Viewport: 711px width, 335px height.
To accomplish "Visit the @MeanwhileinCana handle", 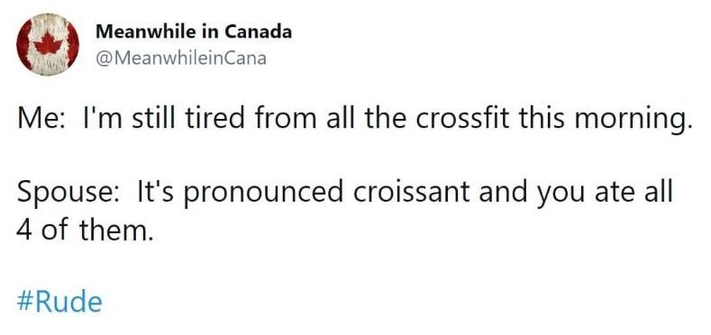I will coord(181,59).
